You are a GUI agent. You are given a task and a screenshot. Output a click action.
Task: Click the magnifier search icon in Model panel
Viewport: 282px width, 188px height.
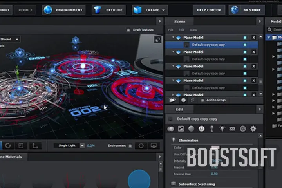pos(269,29)
